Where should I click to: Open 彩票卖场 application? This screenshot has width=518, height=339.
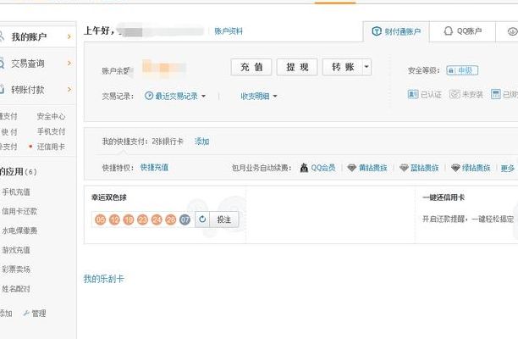16,270
